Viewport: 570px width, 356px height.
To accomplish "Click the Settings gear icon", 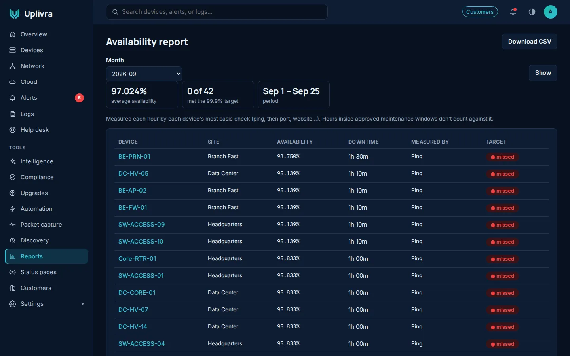I will coord(13,304).
